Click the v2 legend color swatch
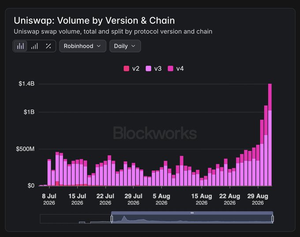This screenshot has height=237, width=300. (127, 69)
